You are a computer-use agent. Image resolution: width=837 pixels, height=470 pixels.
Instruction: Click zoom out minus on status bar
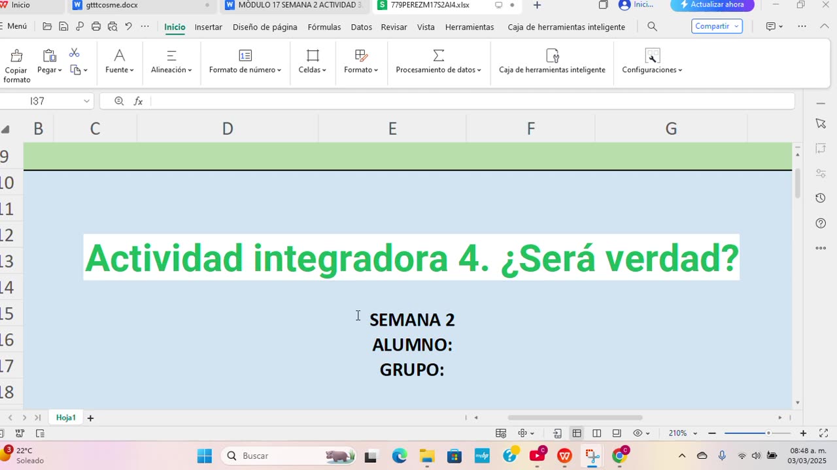pyautogui.click(x=712, y=433)
